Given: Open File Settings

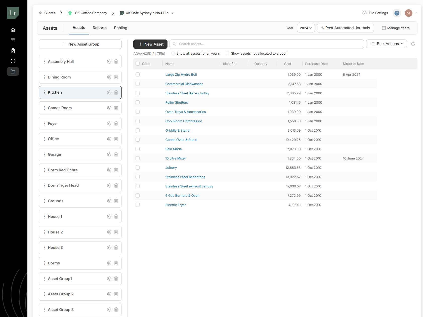Looking at the screenshot, I should 375,13.
